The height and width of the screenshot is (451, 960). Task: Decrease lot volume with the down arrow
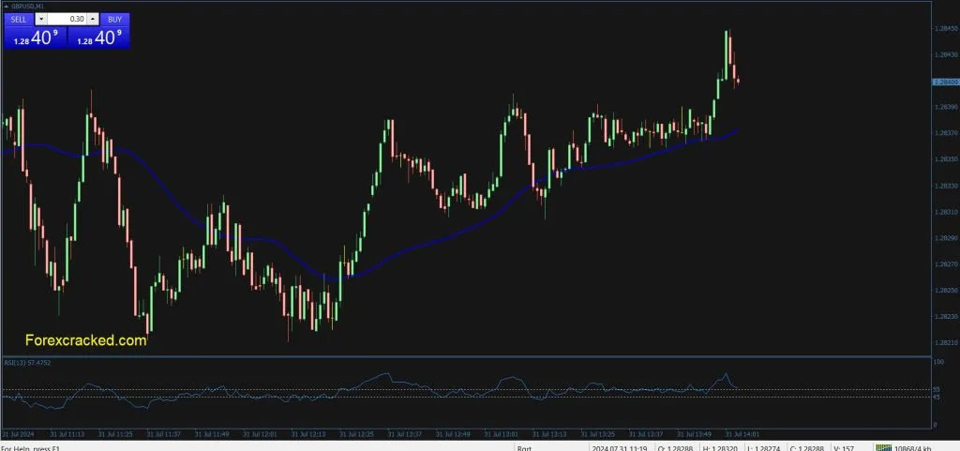(x=40, y=19)
